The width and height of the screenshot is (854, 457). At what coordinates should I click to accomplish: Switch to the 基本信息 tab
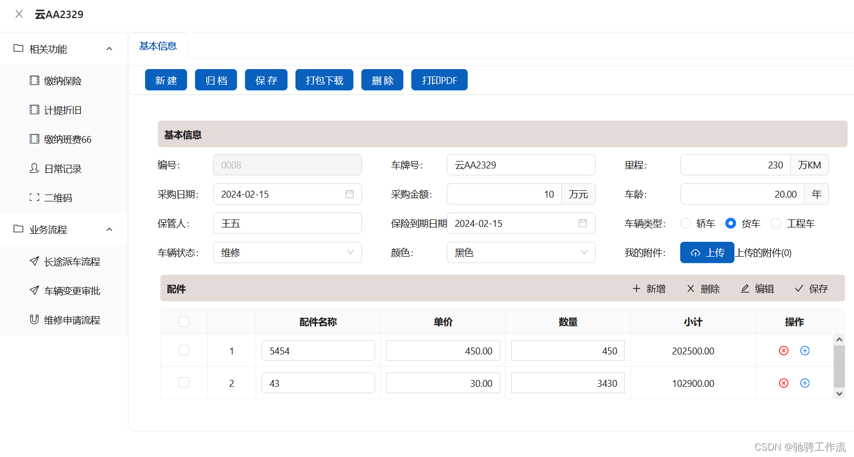[158, 46]
